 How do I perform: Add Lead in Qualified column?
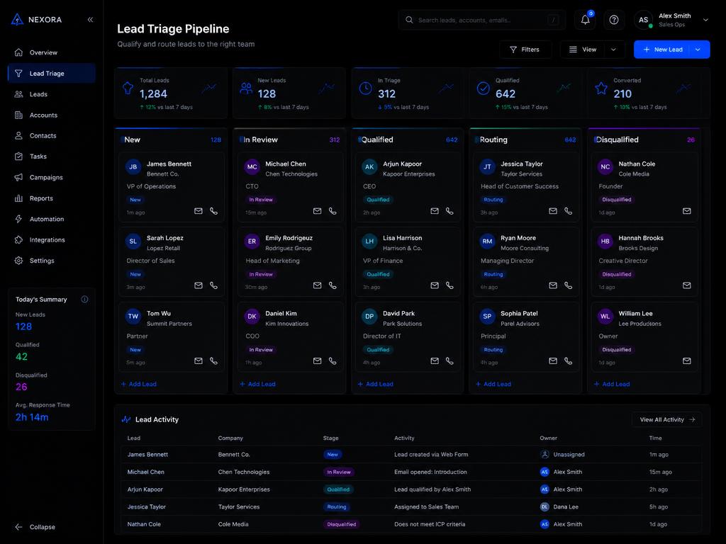[376, 384]
